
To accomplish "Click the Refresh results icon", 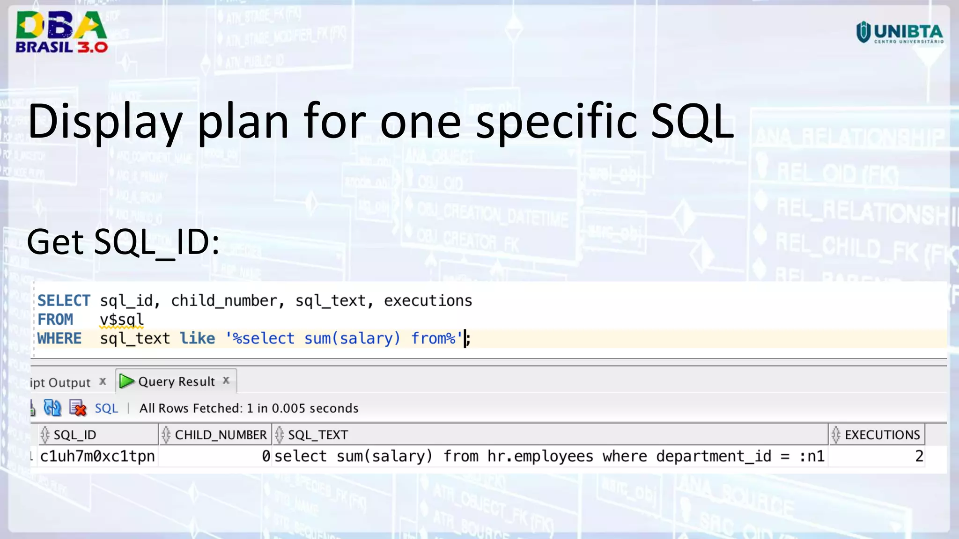I will pyautogui.click(x=52, y=408).
